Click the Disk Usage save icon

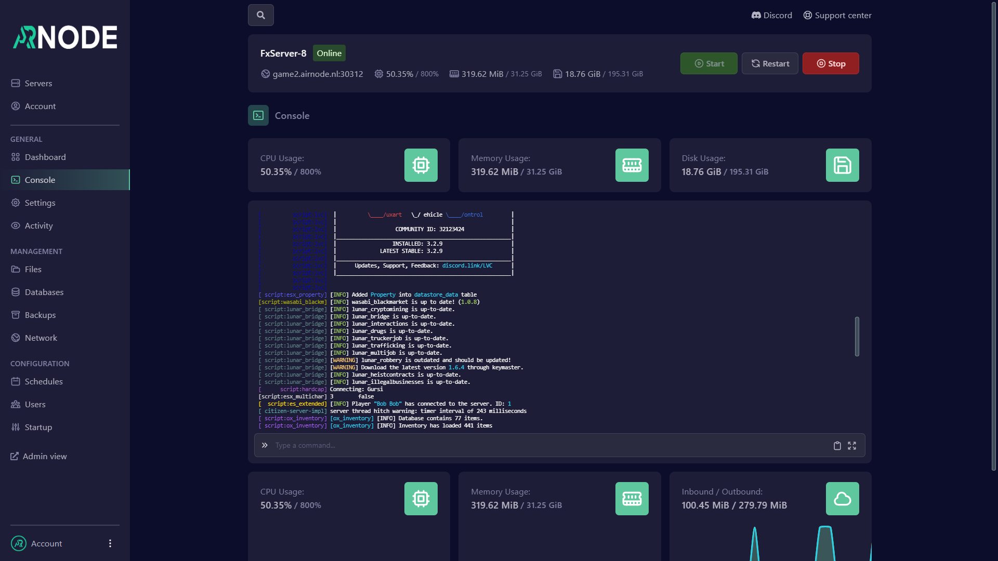click(x=843, y=165)
